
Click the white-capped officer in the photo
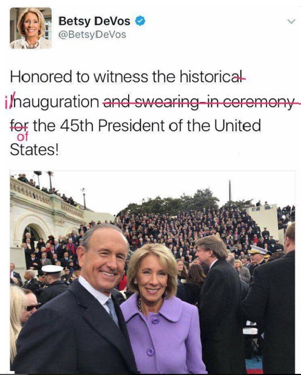52,280
